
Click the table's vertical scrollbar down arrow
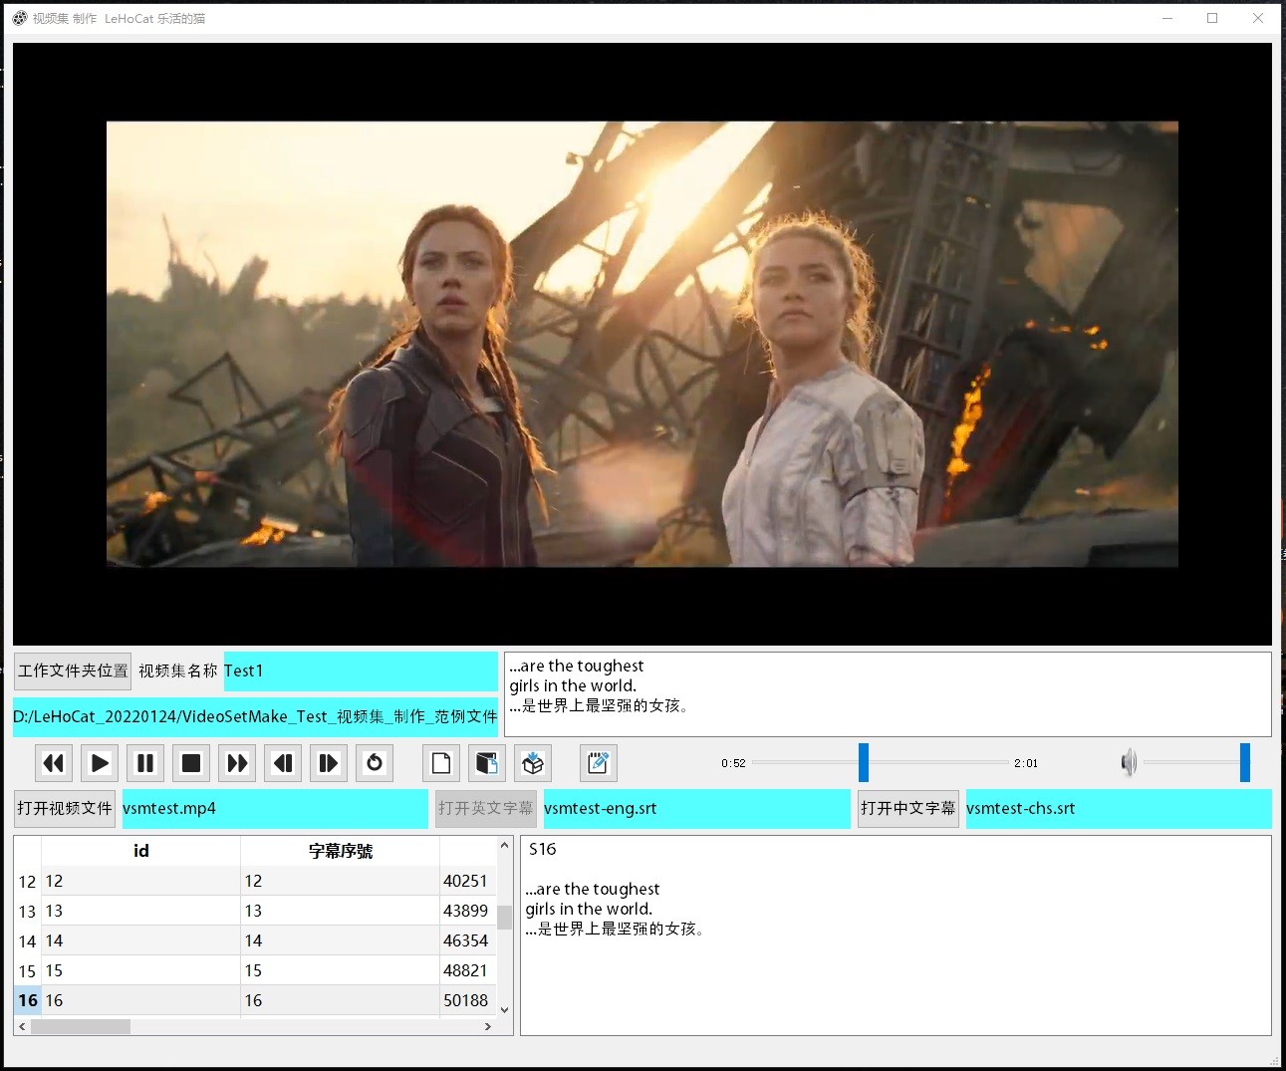pyautogui.click(x=504, y=1009)
